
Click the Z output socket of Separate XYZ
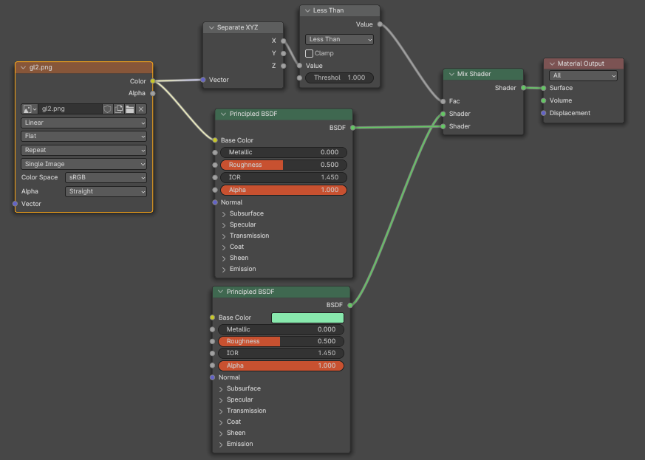click(284, 66)
